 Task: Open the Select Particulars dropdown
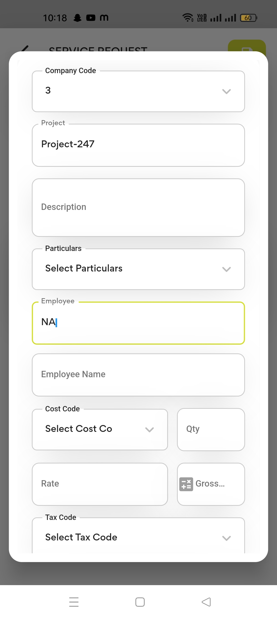tap(138, 269)
